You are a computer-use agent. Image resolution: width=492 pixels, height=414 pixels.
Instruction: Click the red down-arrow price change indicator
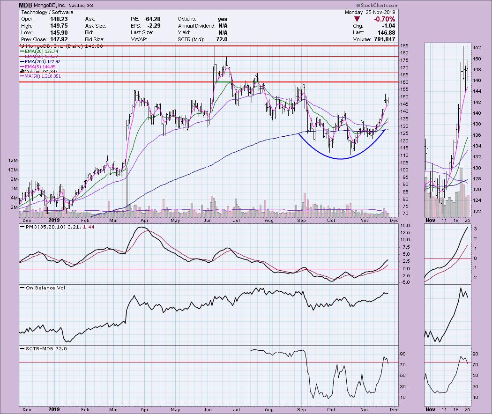[x=357, y=19]
